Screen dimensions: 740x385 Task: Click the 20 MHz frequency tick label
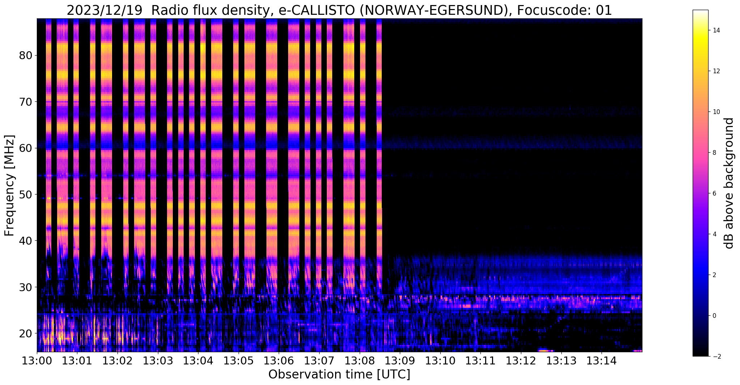point(25,333)
